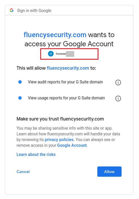Image resolution: width=139 pixels, height=199 pixels.
Task: Open the Google Account link
Action: [72, 145]
